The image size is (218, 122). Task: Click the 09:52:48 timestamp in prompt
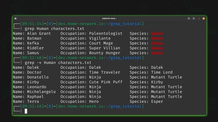(x=32, y=106)
